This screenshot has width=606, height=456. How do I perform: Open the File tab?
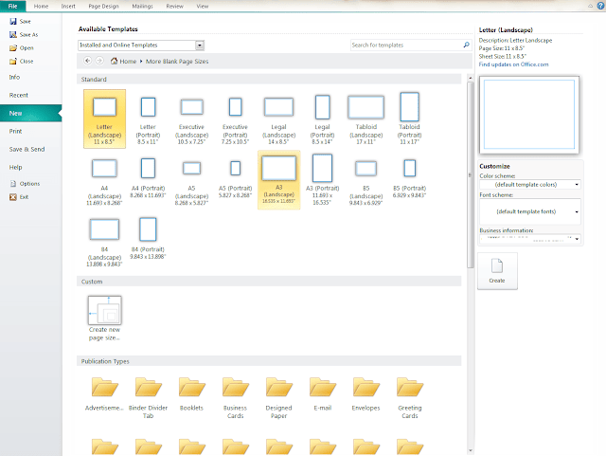12,6
